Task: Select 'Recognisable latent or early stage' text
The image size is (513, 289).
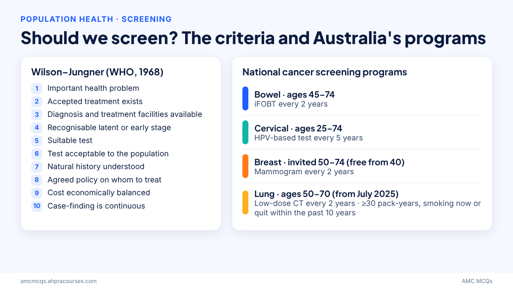Action: [109, 128]
